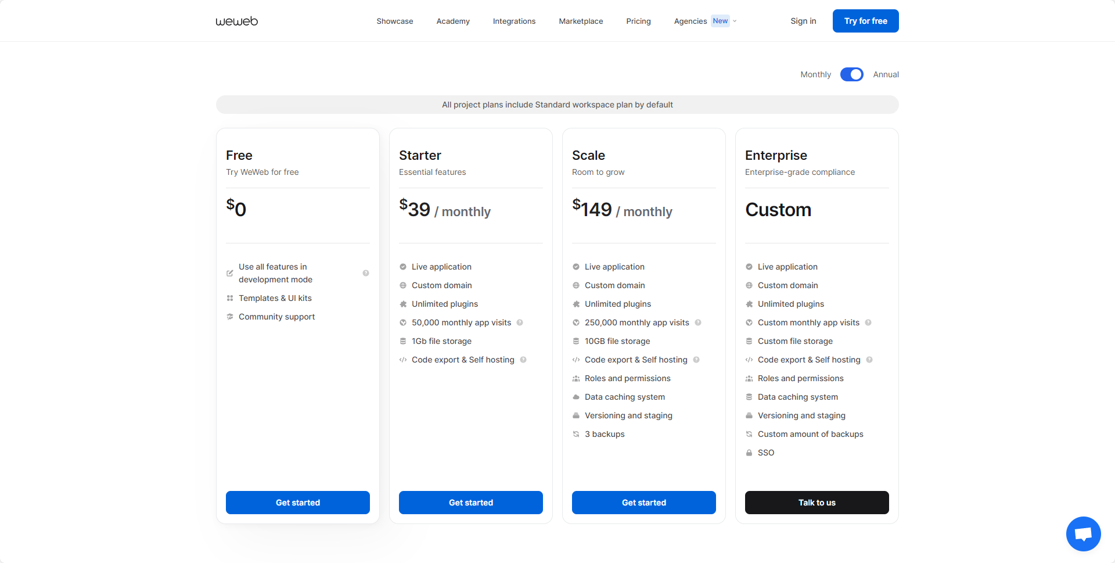
Task: Open the Agencies menu item
Action: tap(690, 21)
